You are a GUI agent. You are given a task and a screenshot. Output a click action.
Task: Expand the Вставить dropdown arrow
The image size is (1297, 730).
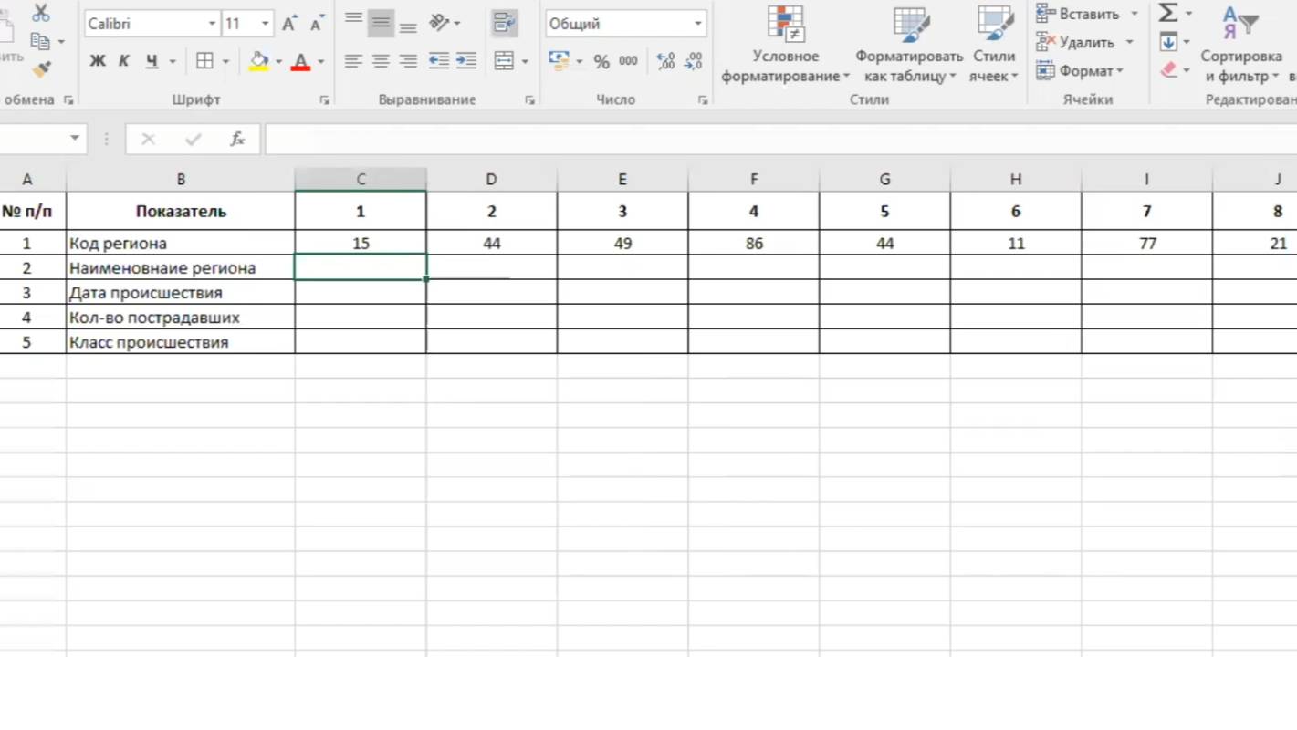click(x=1135, y=14)
